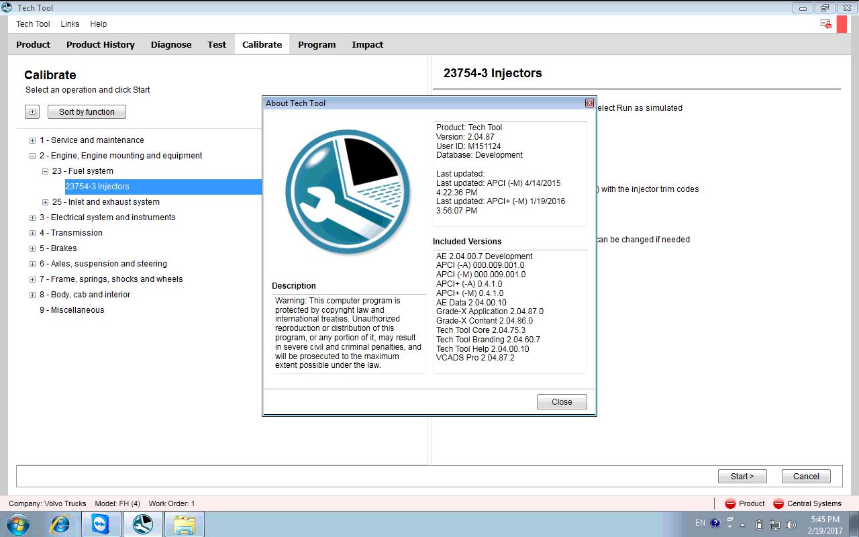Collapse 2 - Engine mounting and equipment node
The height and width of the screenshot is (537, 859).
point(32,156)
